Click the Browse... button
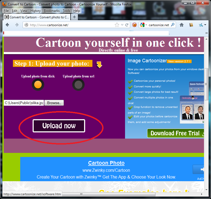 [x=54, y=103]
